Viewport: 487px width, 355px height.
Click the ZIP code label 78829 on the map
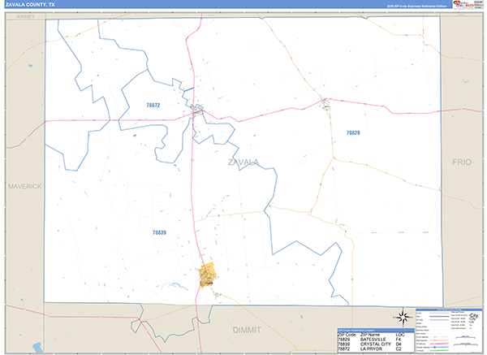tap(353, 132)
